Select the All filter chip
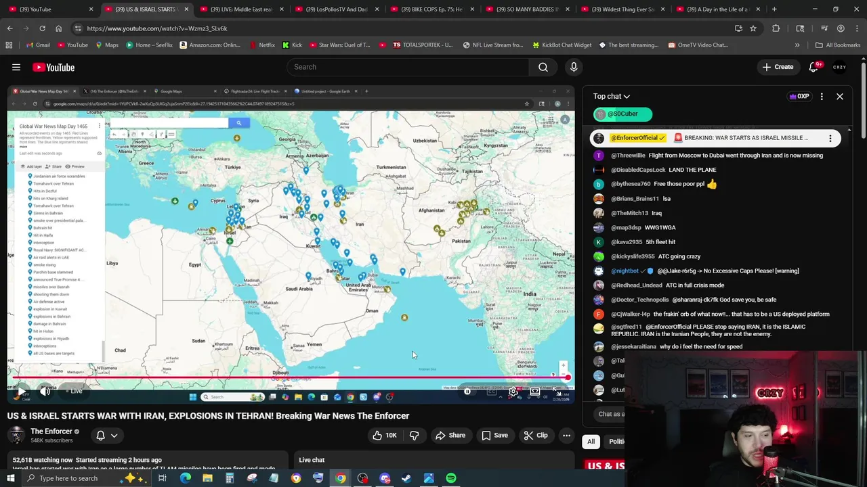The width and height of the screenshot is (867, 487). click(x=591, y=442)
